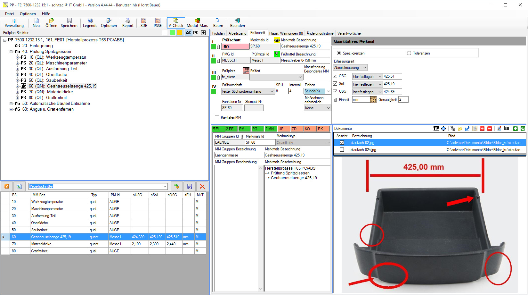Click the camera icon in Dokumente toolbar
Image resolution: width=528 pixels, height=295 pixels.
point(506,129)
